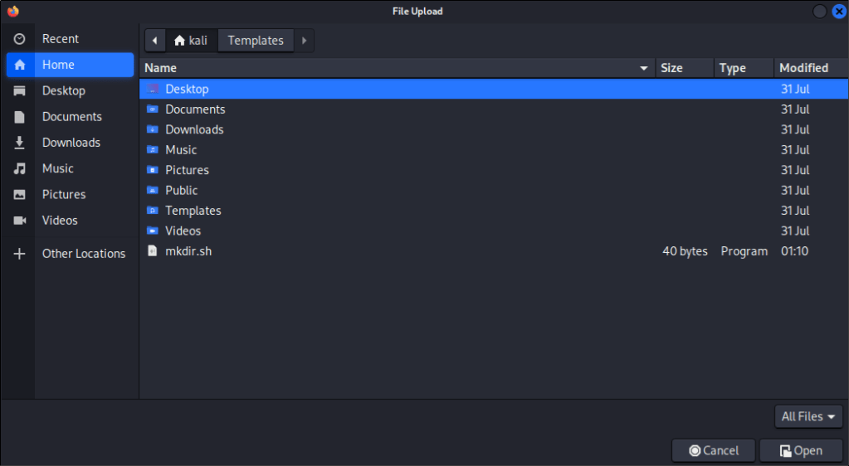Screen dimensions: 849x466
Task: Navigate back with the left path arrow
Action: click(x=154, y=40)
